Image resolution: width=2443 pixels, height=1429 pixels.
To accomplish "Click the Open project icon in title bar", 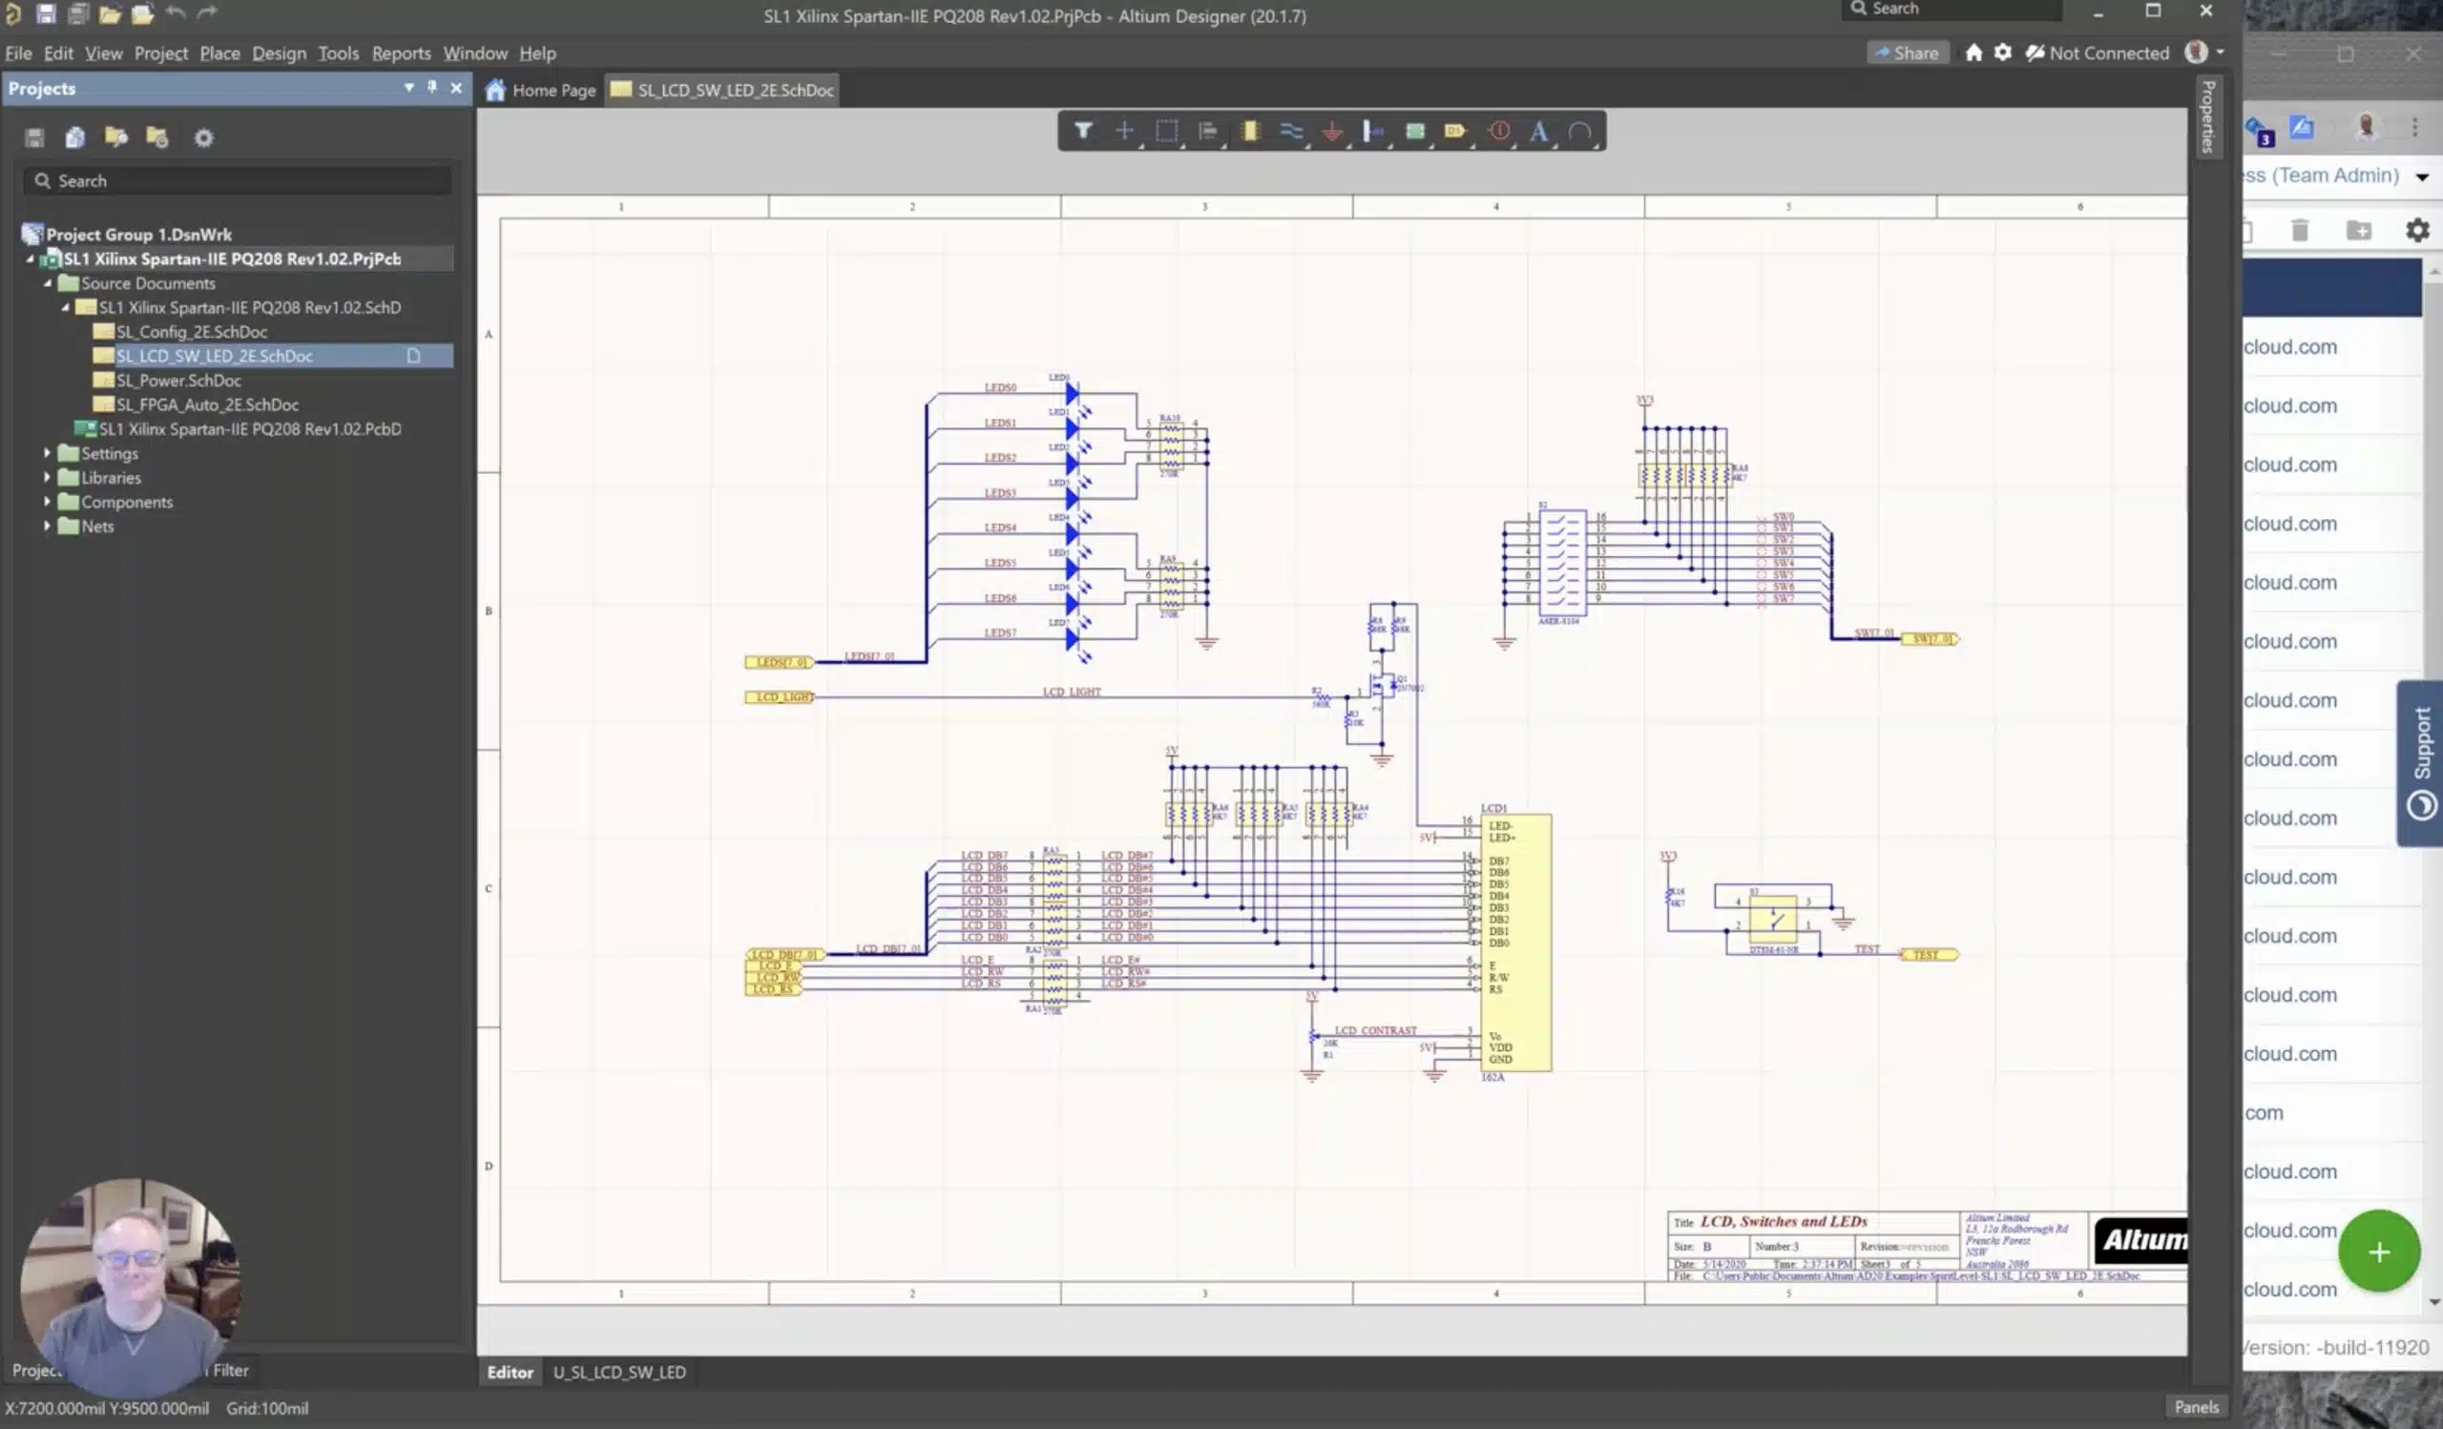I will (141, 13).
